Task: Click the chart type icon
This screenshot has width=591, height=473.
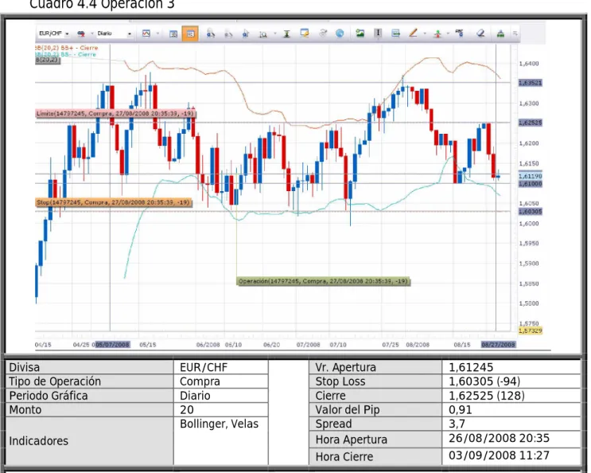Action: coord(146,33)
